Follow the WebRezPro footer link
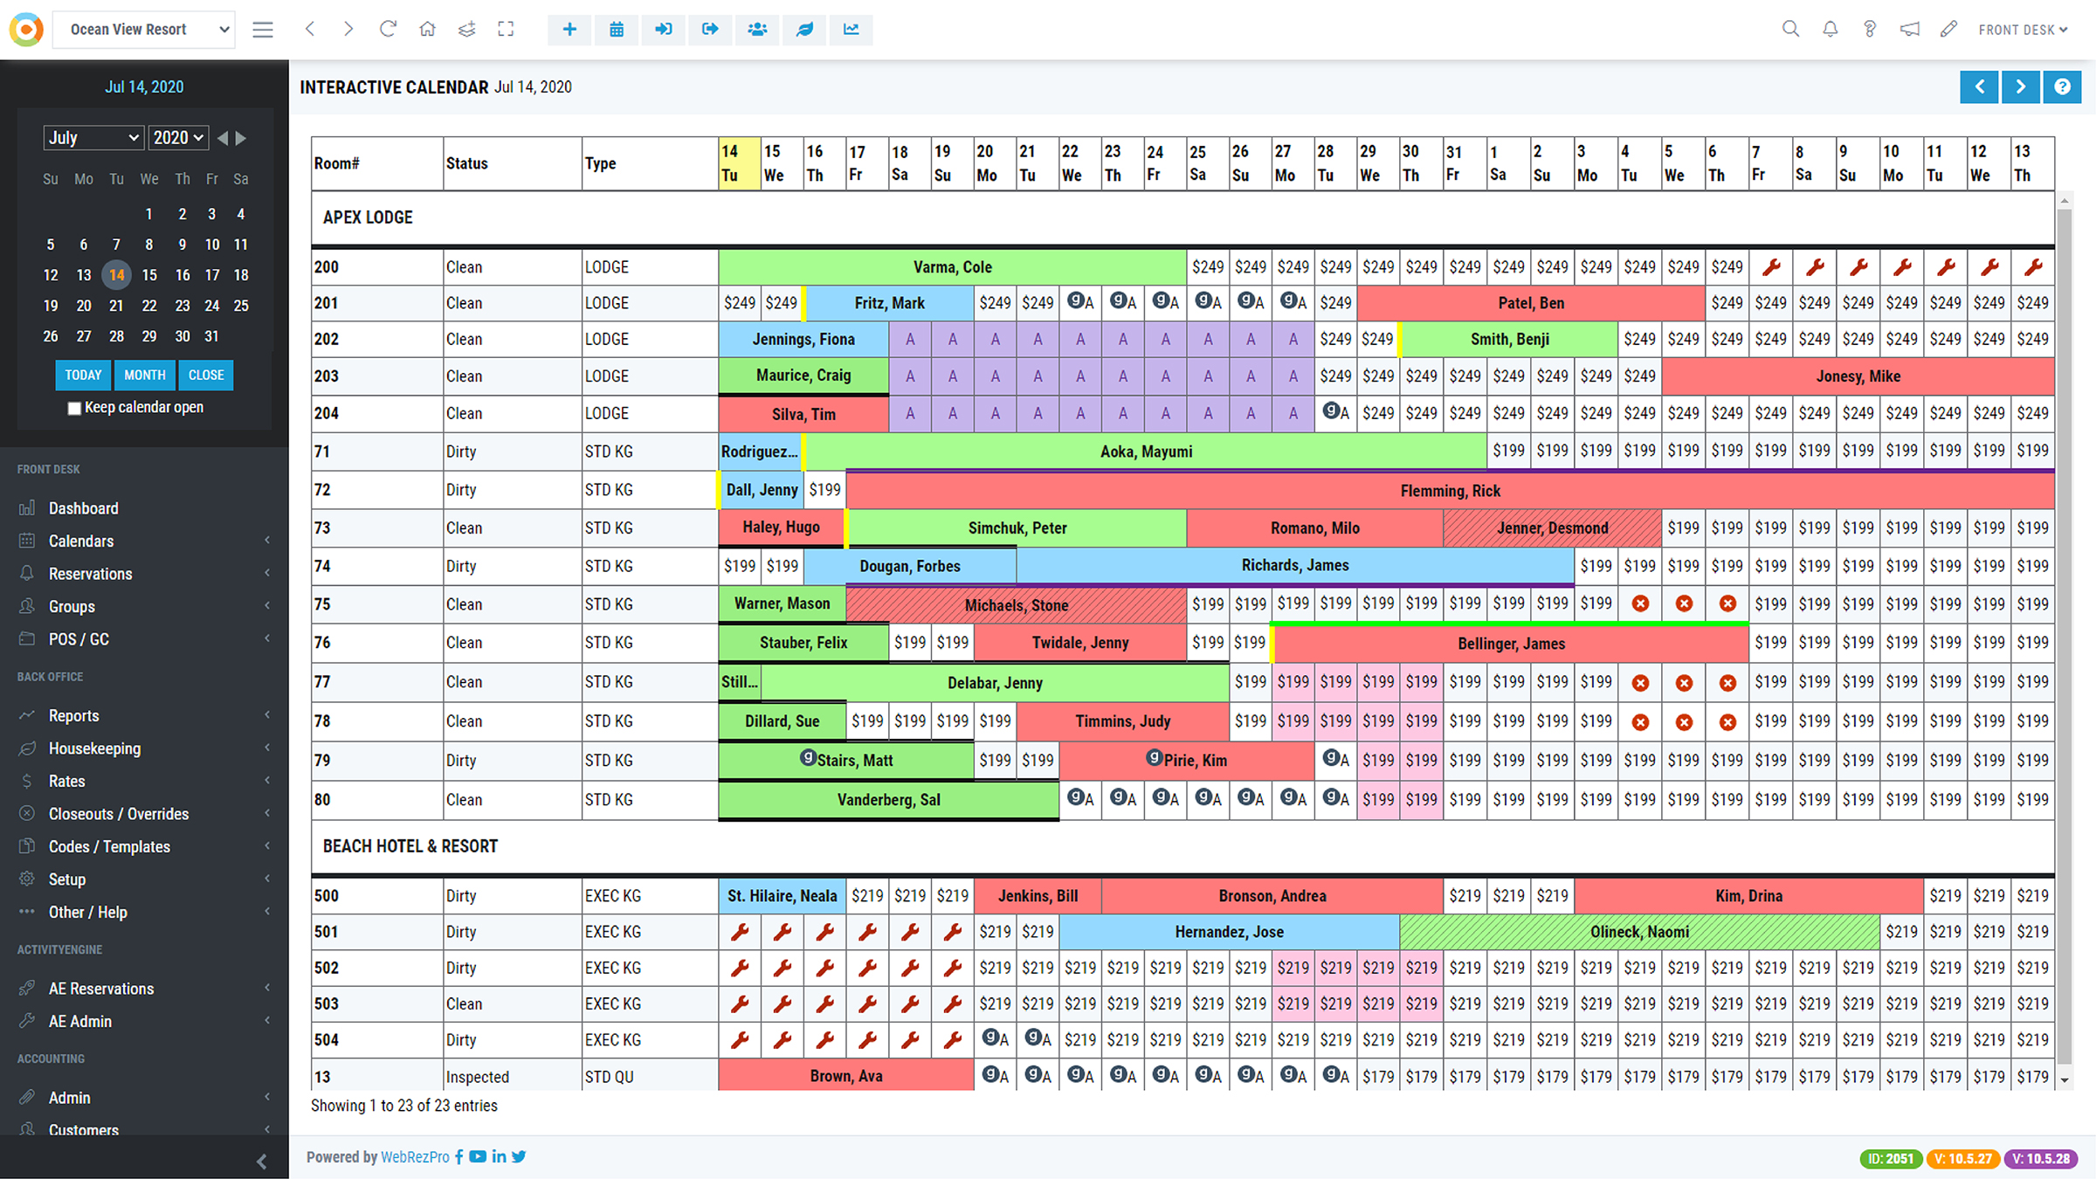This screenshot has width=2096, height=1179. pos(415,1157)
